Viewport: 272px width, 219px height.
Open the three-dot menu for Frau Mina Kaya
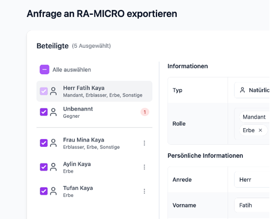point(144,143)
